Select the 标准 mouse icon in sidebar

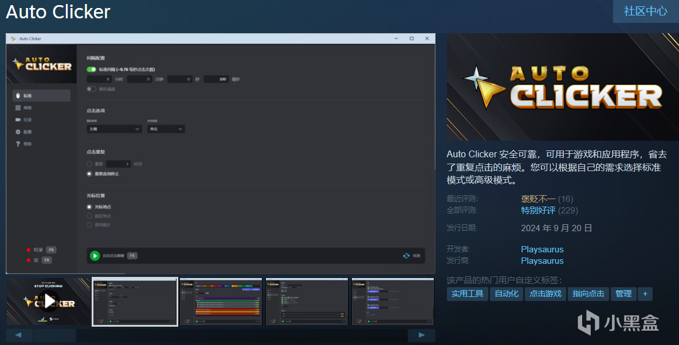pyautogui.click(x=18, y=96)
